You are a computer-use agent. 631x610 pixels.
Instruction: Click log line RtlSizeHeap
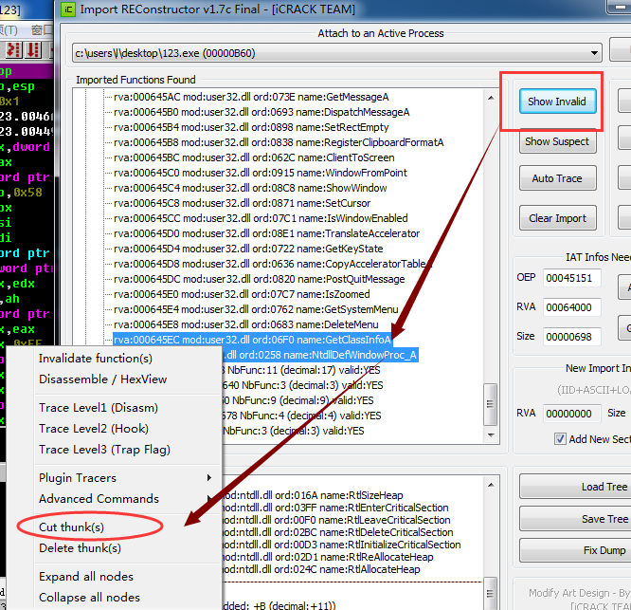(313, 495)
